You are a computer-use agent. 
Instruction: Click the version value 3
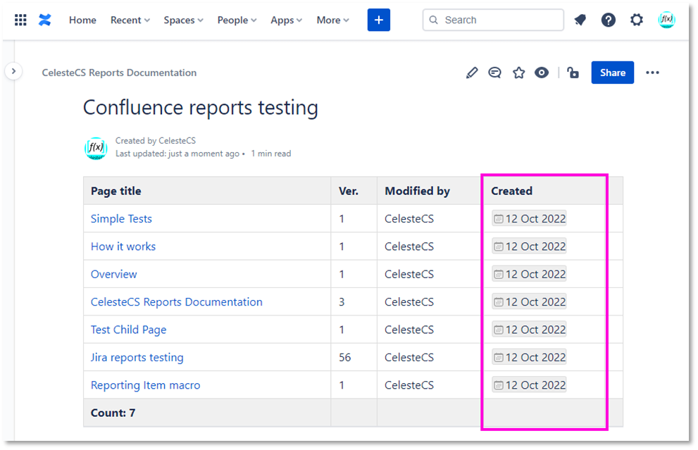(342, 302)
